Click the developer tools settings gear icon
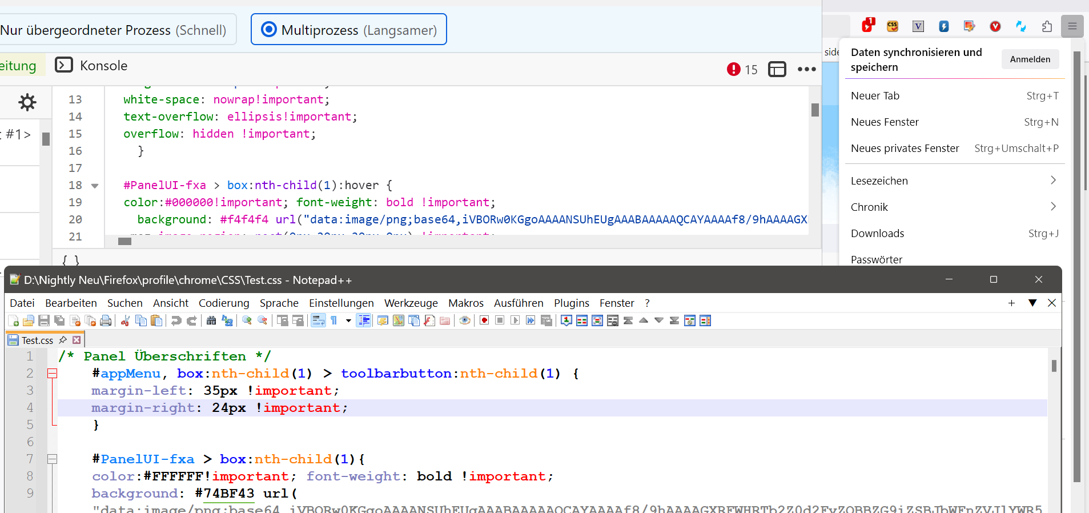 click(27, 102)
